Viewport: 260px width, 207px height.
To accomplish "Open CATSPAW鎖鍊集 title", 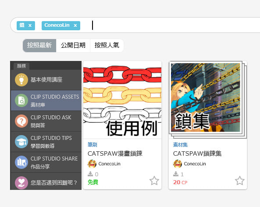I will [197, 153].
